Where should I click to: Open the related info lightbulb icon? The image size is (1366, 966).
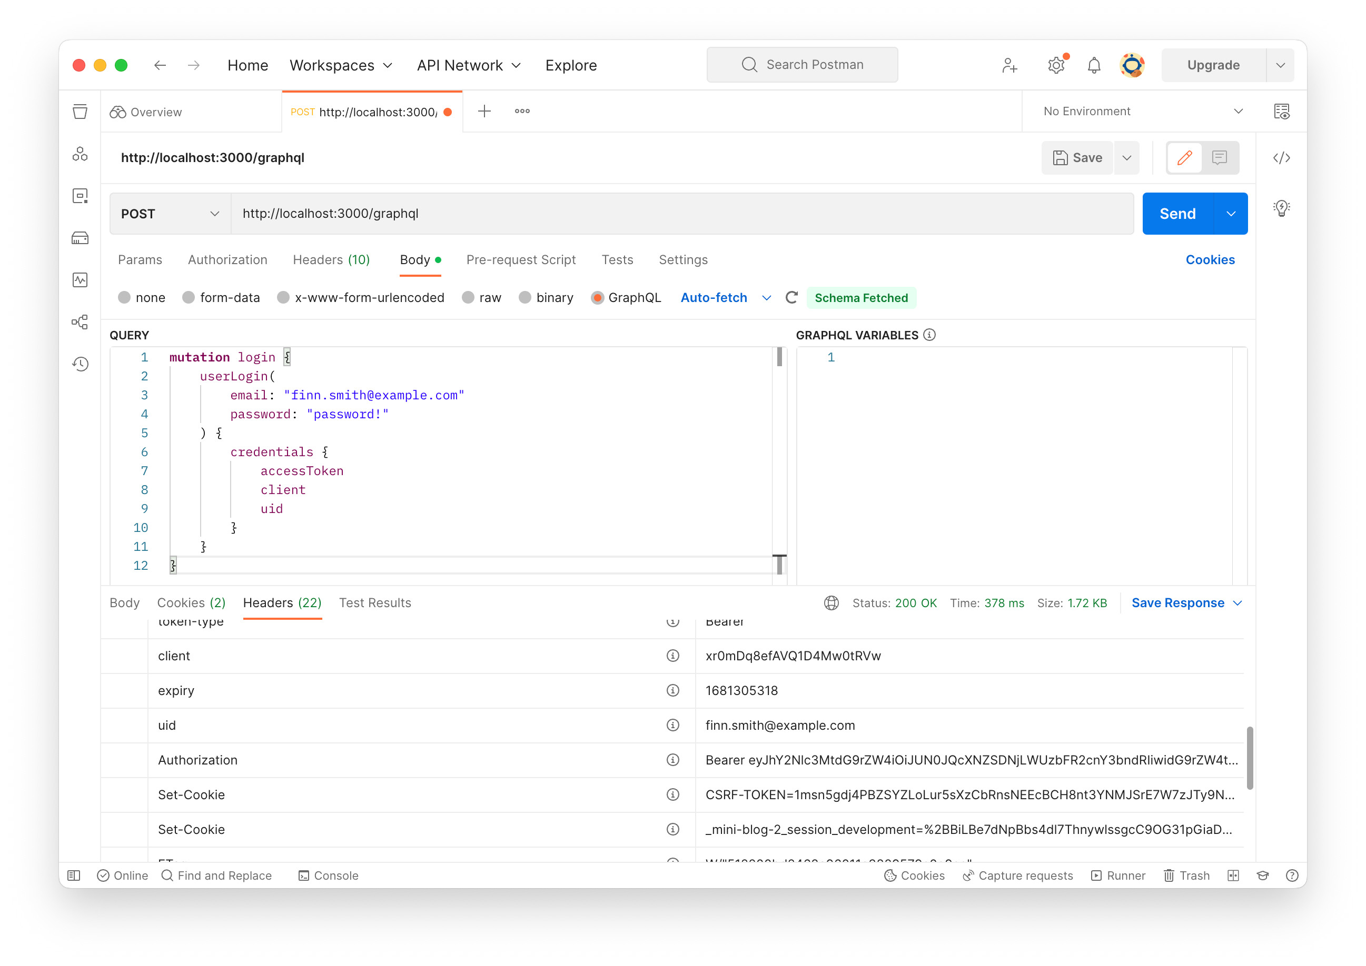(x=1281, y=208)
